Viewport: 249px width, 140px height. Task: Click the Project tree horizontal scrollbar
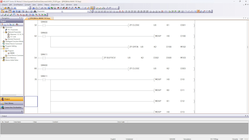point(9,95)
